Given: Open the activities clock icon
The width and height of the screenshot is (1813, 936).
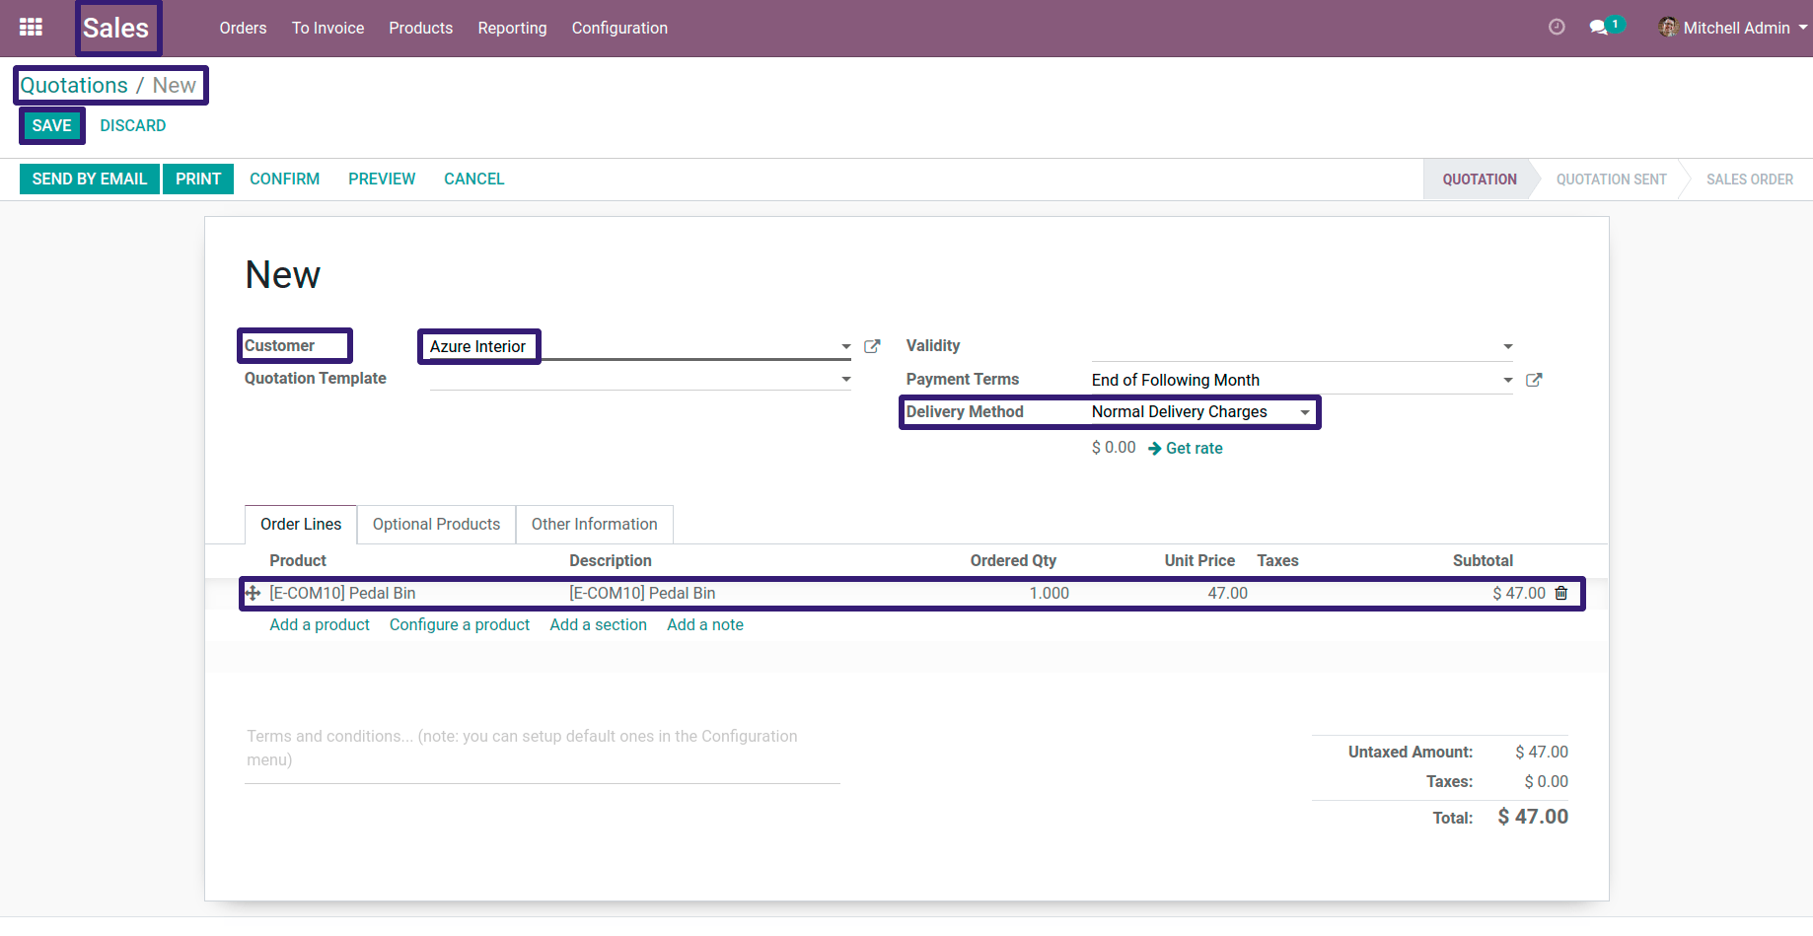Looking at the screenshot, I should 1557,28.
